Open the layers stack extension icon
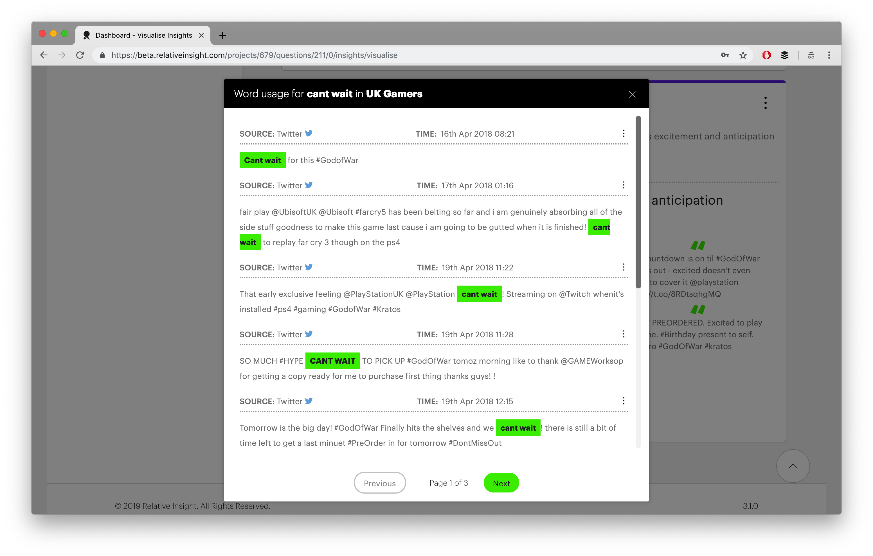This screenshot has width=873, height=556. point(784,55)
